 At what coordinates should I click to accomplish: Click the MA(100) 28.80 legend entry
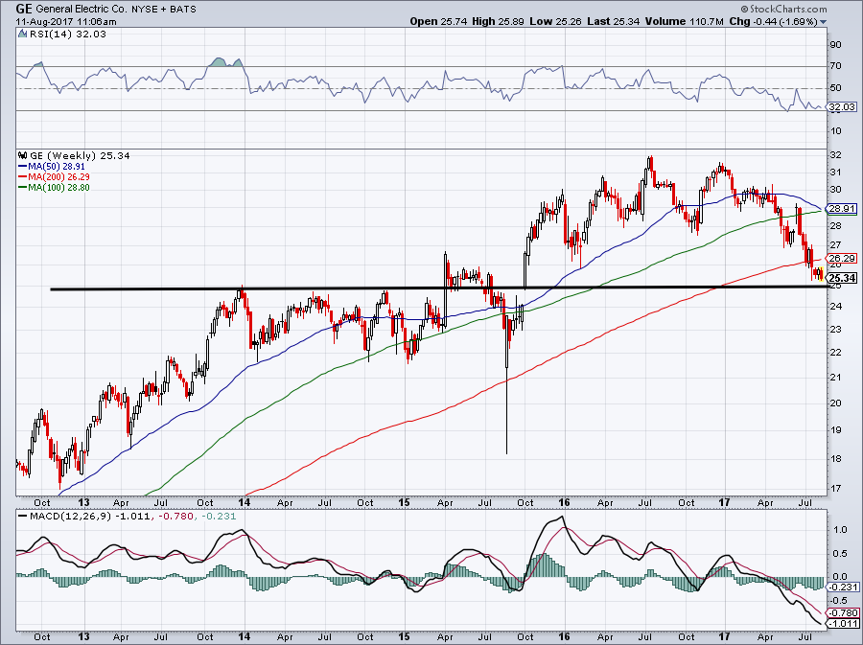coord(54,188)
